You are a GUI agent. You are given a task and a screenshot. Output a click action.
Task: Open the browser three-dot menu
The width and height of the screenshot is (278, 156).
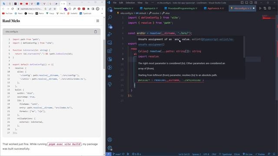[103, 9]
